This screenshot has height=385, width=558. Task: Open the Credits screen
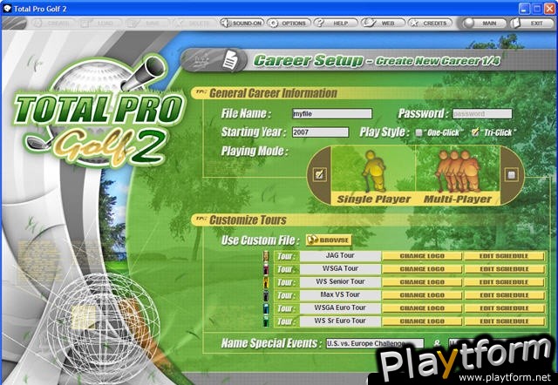pos(430,24)
